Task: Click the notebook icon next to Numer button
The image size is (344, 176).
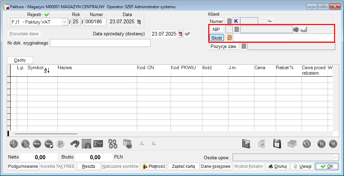Action: (x=229, y=21)
